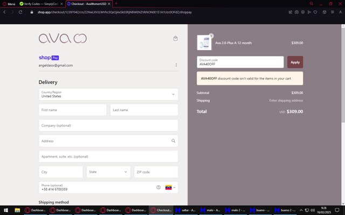Go back with the browser back arrow

tap(4, 12)
